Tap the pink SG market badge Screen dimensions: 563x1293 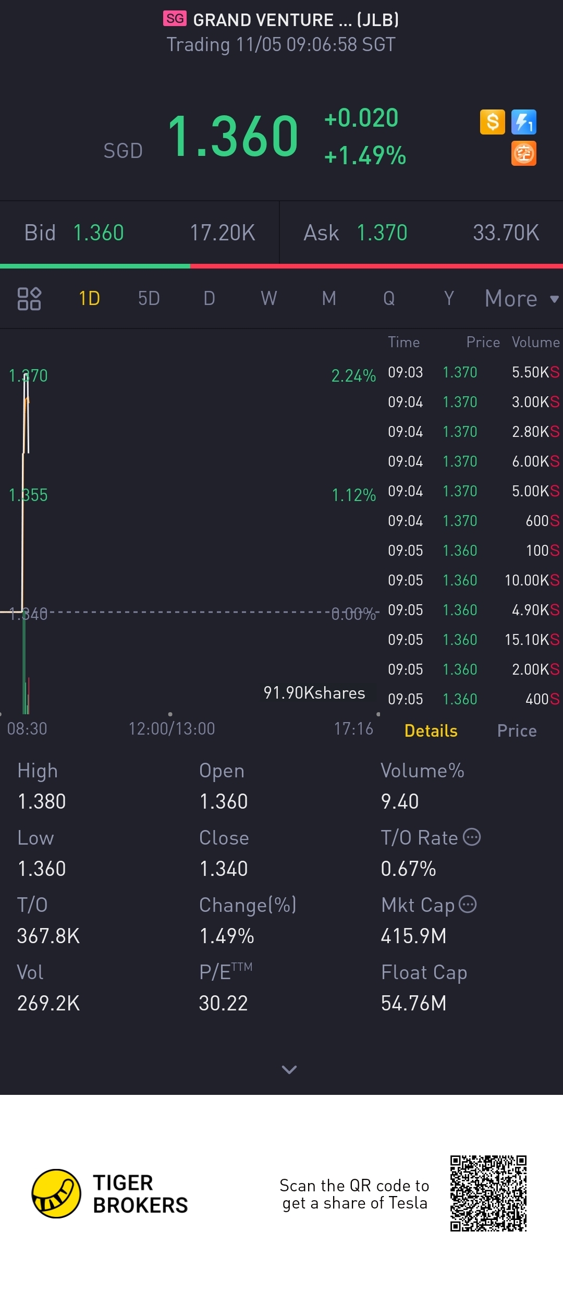(x=175, y=19)
